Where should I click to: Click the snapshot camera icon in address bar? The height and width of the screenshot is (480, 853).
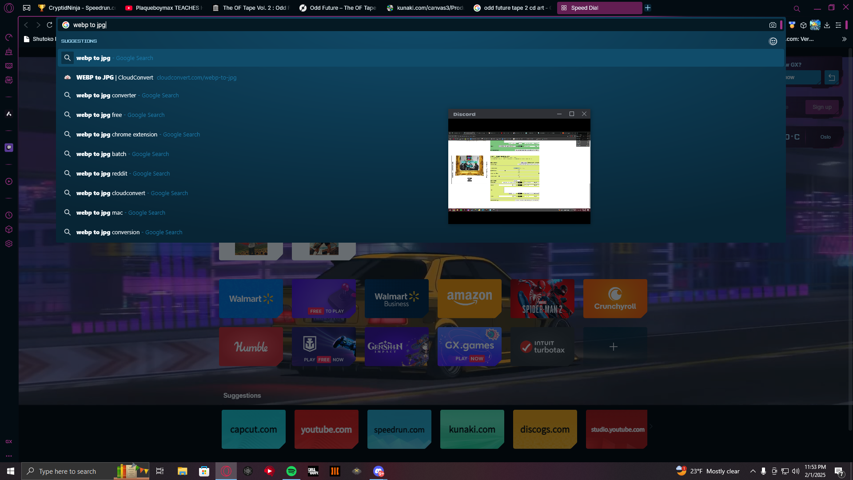[x=773, y=25]
